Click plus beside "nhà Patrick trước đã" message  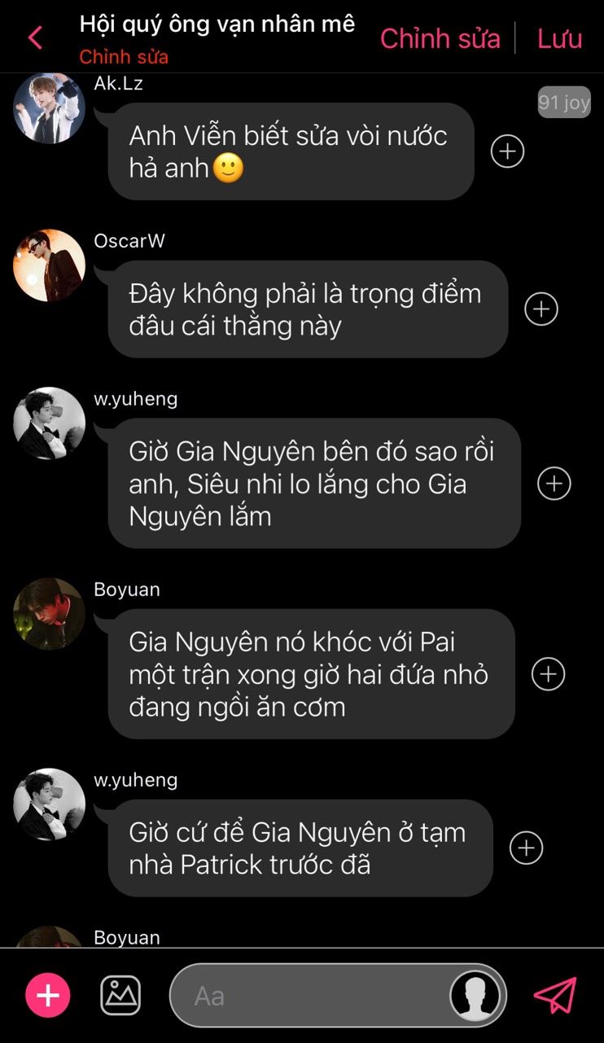pyautogui.click(x=526, y=848)
